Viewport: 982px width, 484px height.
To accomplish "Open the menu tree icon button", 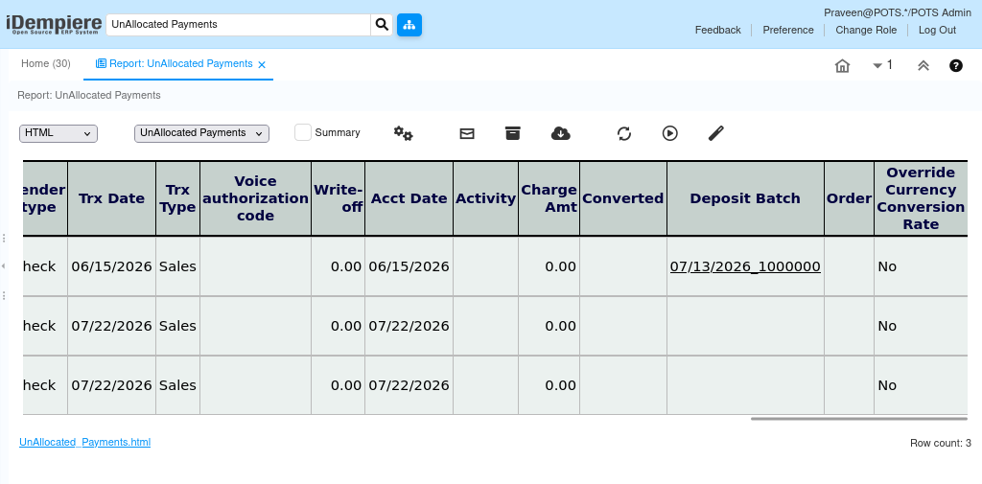I will click(x=409, y=24).
